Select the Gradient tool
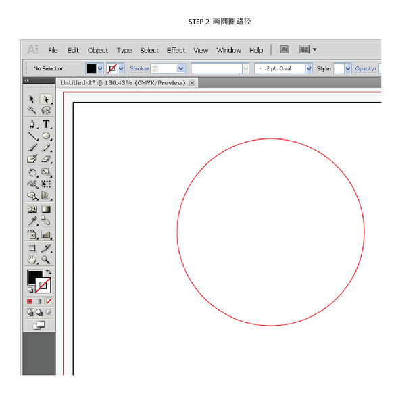The image size is (419, 406). click(x=46, y=209)
